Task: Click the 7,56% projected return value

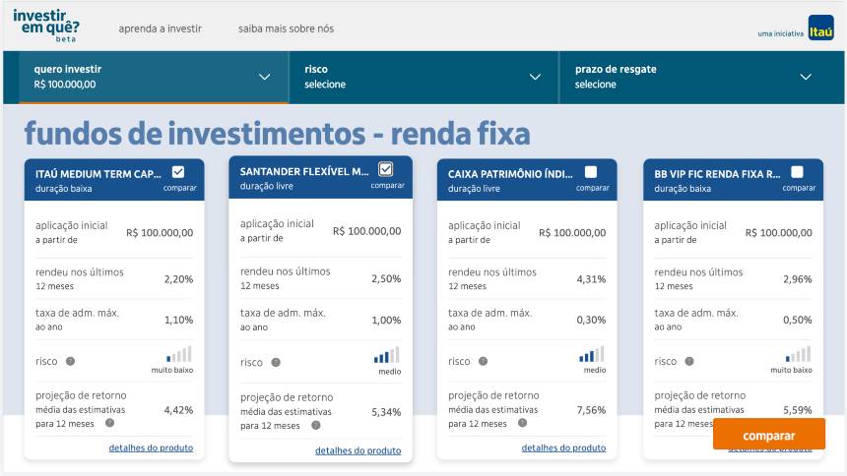Action: (x=591, y=410)
